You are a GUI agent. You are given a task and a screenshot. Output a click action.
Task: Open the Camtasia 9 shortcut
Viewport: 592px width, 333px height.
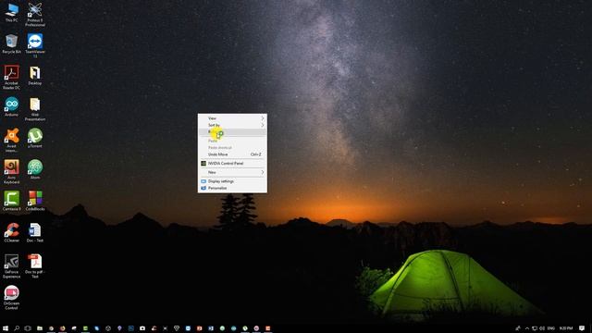click(x=11, y=201)
